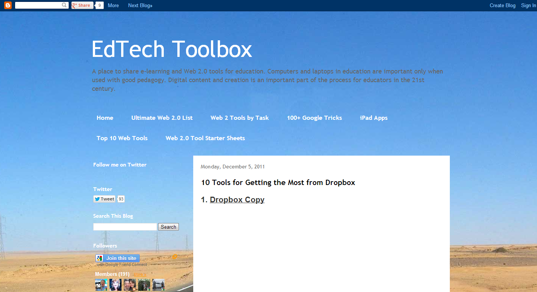
Task: Open the Dropbox Copy link
Action: (x=237, y=200)
